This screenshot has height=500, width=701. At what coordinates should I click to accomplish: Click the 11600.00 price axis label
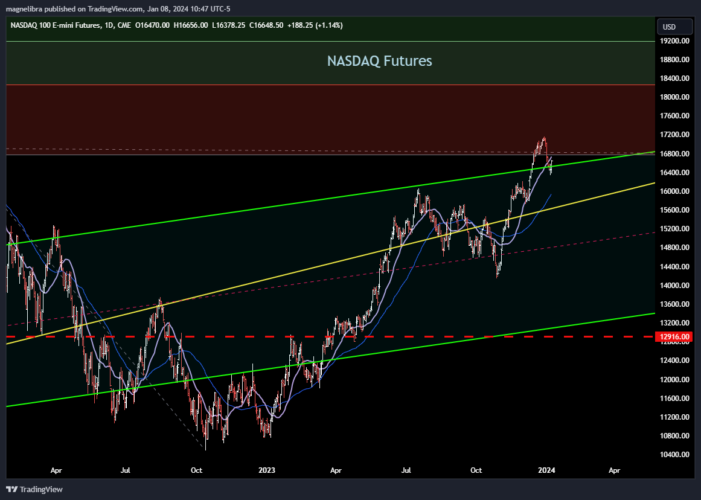(x=674, y=399)
